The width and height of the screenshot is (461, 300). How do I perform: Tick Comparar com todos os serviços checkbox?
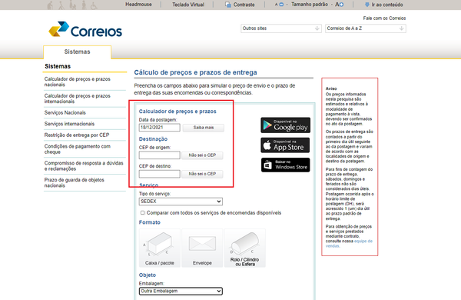click(x=143, y=212)
